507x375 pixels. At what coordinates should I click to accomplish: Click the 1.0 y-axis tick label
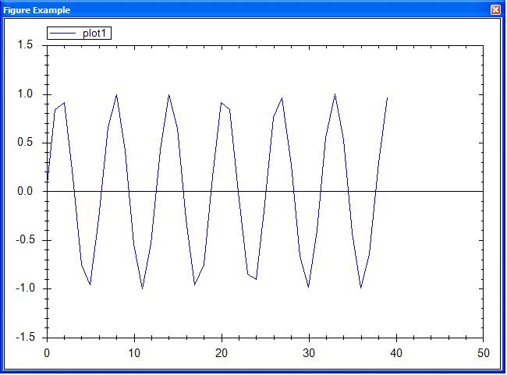pyautogui.click(x=25, y=94)
